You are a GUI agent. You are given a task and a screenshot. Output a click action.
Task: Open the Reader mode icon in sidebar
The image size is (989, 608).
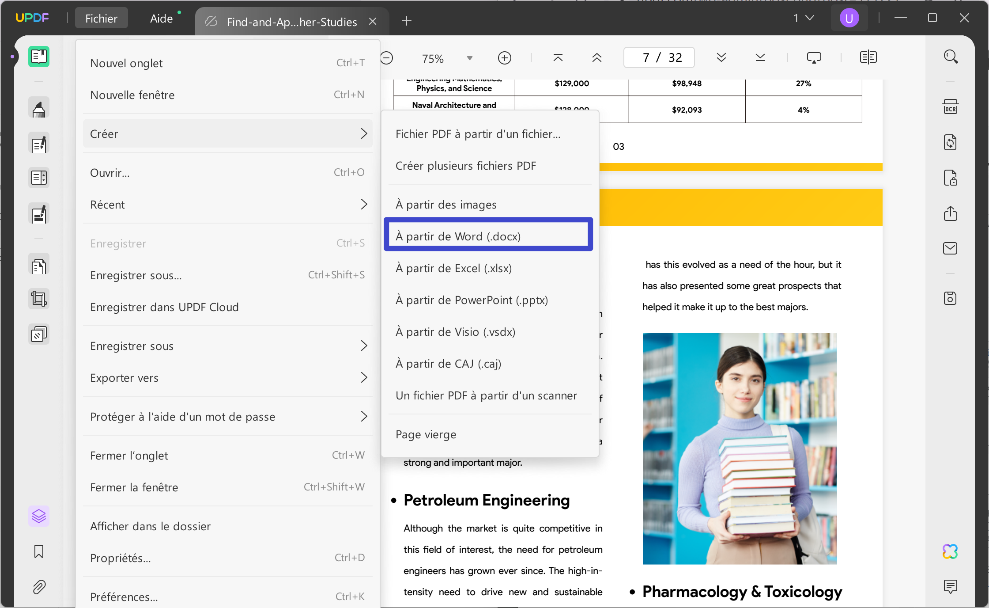[39, 57]
